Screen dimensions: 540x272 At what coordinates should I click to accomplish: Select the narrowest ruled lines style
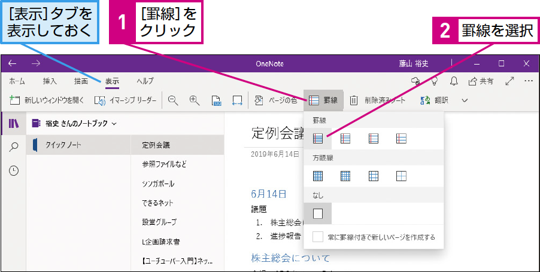coord(318,139)
